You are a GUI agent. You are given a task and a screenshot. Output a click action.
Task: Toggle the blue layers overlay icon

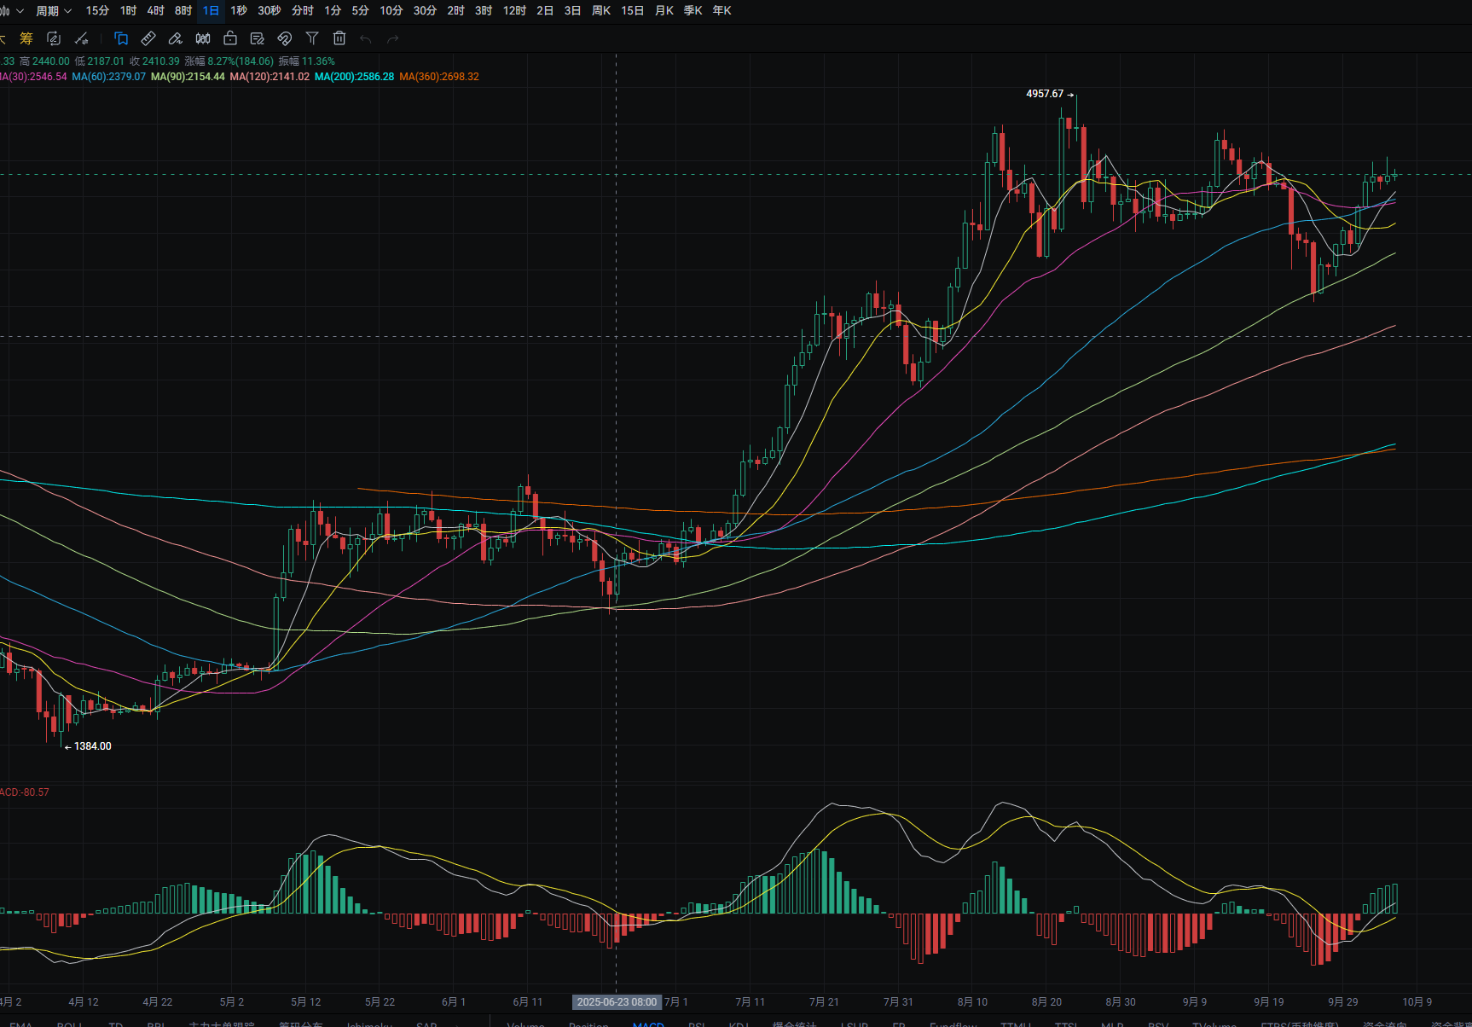121,38
